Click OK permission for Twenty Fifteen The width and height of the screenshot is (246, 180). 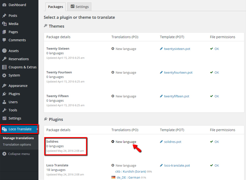pos(217,96)
